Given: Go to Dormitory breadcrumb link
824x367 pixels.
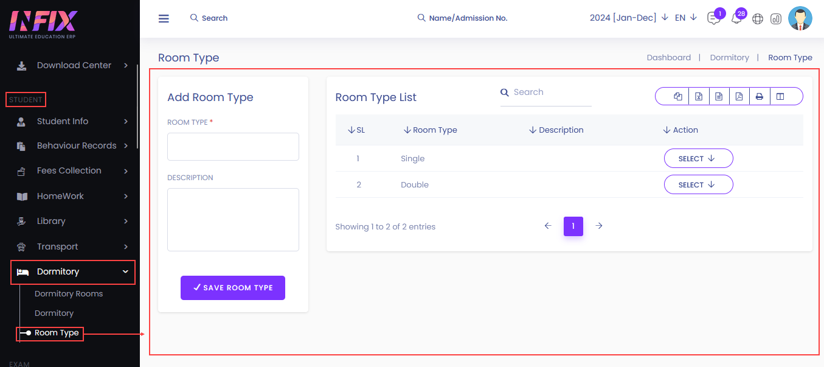Looking at the screenshot, I should 729,57.
